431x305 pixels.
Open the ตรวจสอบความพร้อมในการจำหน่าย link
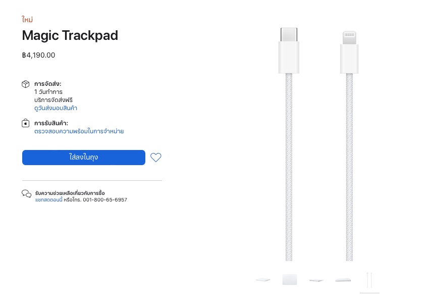coord(79,131)
